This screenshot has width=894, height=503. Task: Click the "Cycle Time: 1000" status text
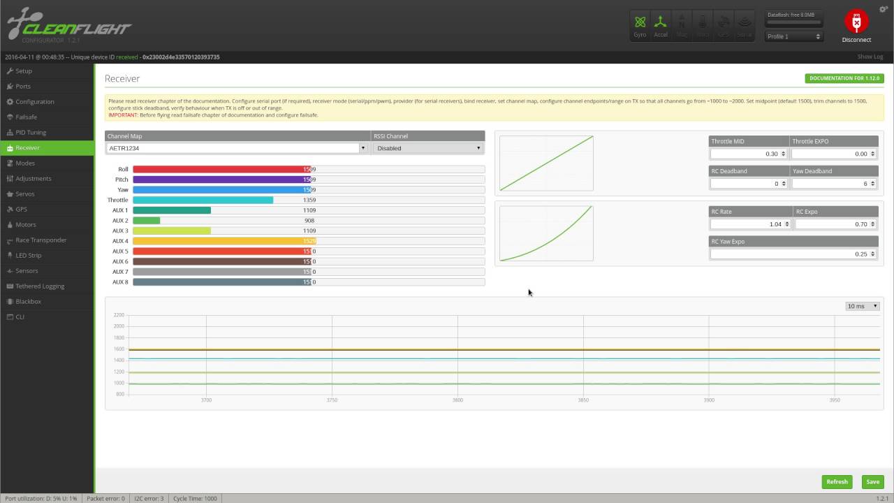pyautogui.click(x=195, y=499)
